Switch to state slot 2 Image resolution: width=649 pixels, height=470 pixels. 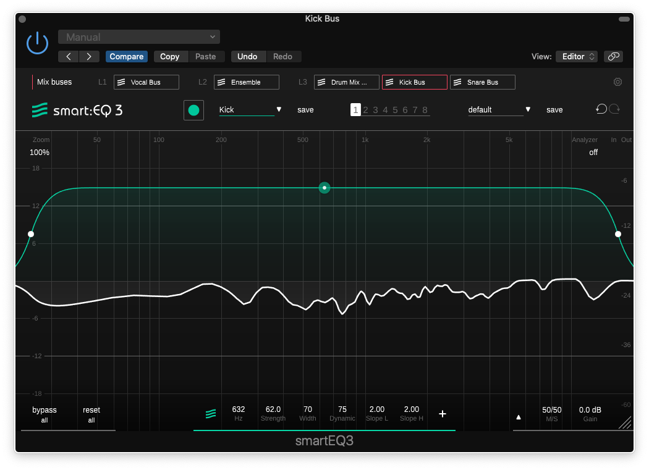point(365,110)
